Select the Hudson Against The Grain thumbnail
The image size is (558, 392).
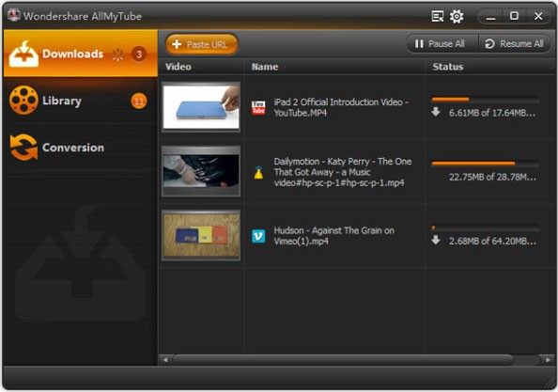201,235
